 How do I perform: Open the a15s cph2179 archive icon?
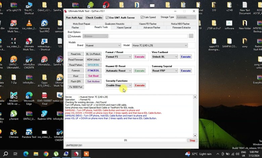coord(14,7)
